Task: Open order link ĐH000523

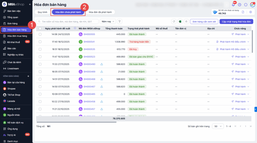Action: [89, 57]
